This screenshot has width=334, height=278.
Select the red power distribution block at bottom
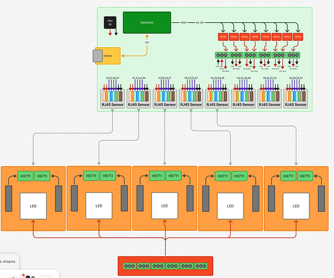click(166, 266)
